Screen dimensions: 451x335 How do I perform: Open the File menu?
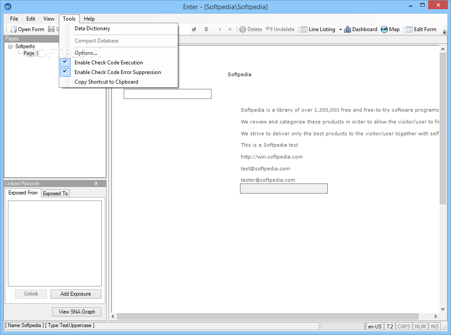click(14, 19)
